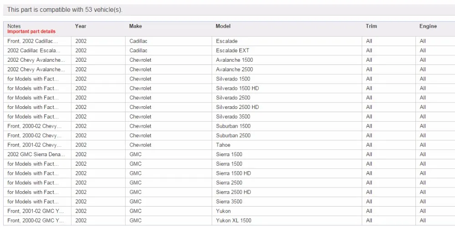The height and width of the screenshot is (227, 455).
Task: Click the red 'Important part details' text
Action: (x=31, y=32)
